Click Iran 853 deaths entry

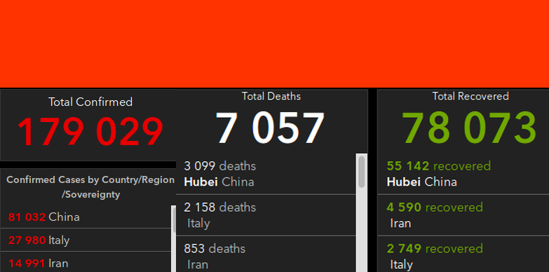tap(266, 254)
